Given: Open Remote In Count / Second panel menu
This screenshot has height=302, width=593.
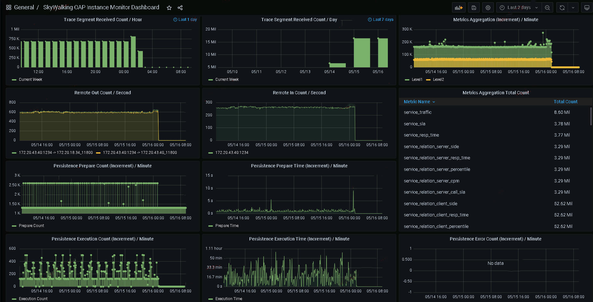Looking at the screenshot, I should (299, 93).
